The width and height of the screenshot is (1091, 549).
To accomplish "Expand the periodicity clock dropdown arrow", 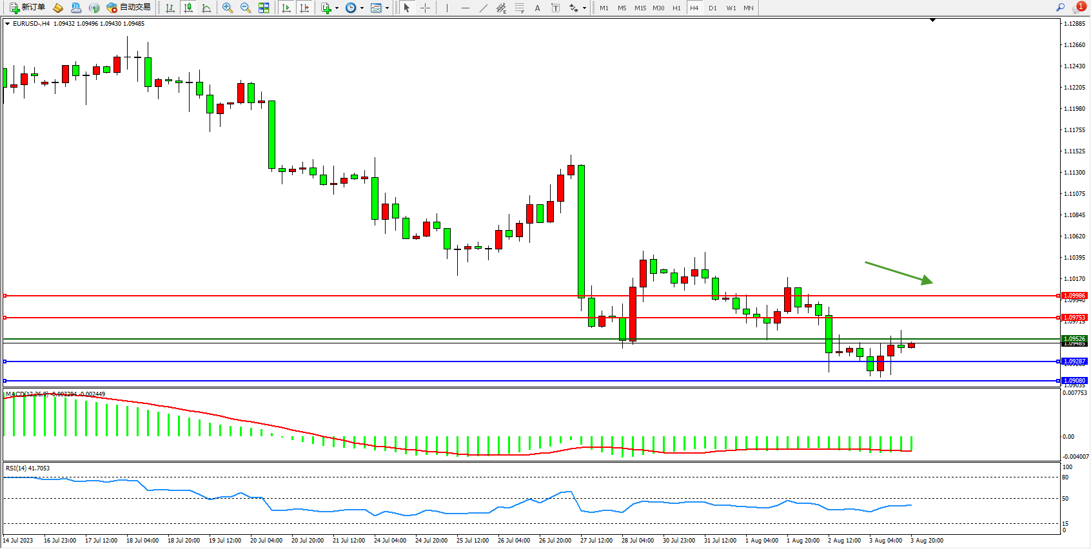I will coord(362,8).
